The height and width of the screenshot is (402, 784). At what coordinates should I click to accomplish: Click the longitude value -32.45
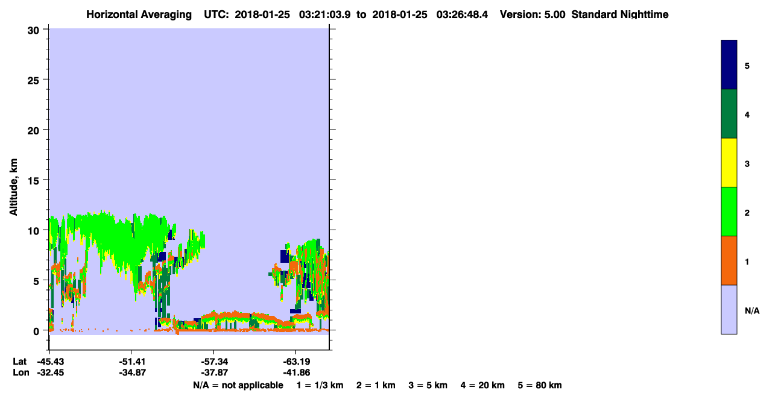tap(49, 372)
